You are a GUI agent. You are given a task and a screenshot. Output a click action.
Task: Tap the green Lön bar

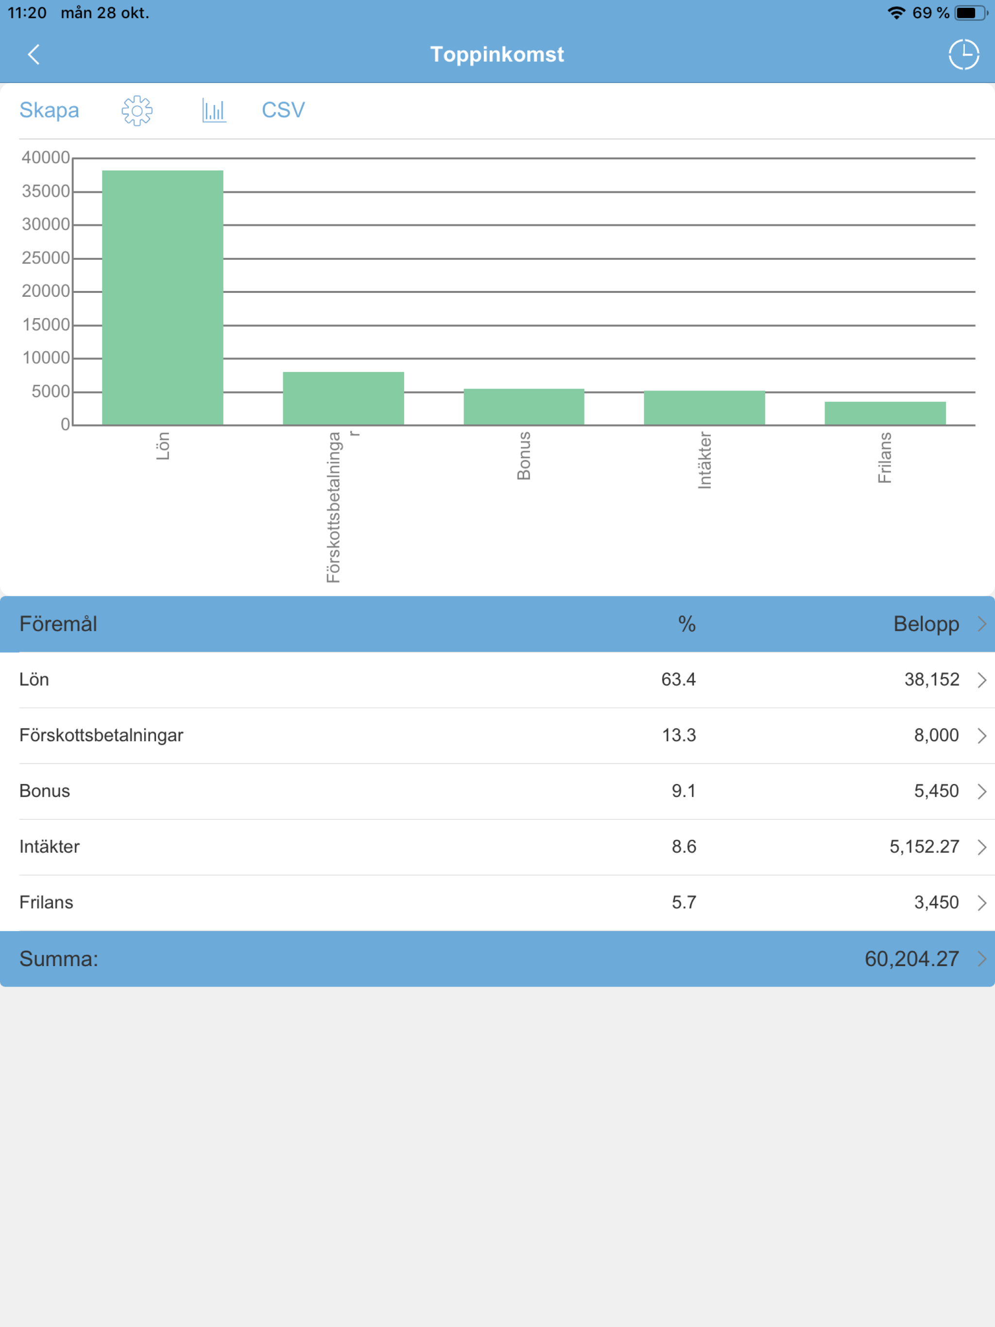point(163,298)
